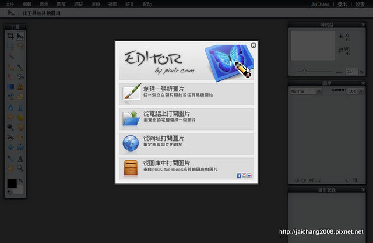The width and height of the screenshot is (373, 243).
Task: Select the Clone Stamp tool
Action: click(20, 87)
